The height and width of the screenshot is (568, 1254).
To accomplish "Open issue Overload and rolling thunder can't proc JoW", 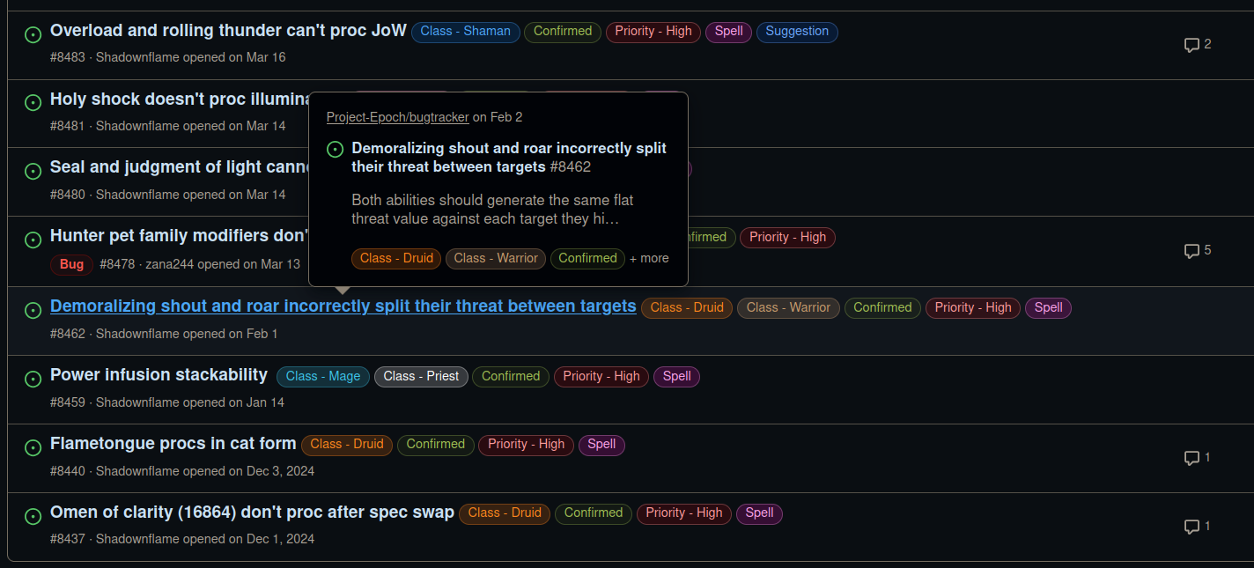I will 228,31.
